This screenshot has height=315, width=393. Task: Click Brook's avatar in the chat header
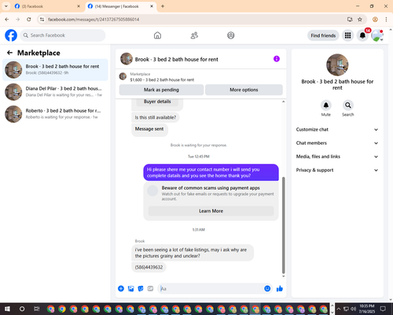[x=127, y=59]
